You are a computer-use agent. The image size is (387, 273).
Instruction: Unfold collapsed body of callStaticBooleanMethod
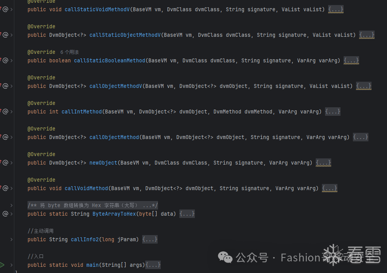point(351,60)
